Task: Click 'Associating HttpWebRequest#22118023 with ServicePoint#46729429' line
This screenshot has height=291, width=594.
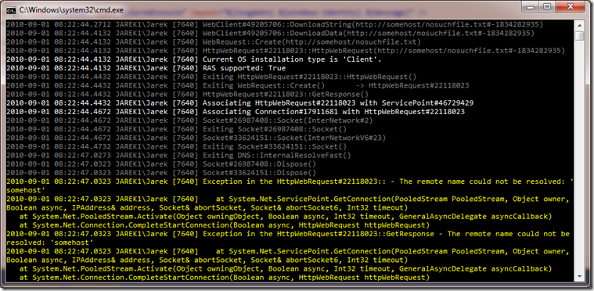Action: pos(239,103)
